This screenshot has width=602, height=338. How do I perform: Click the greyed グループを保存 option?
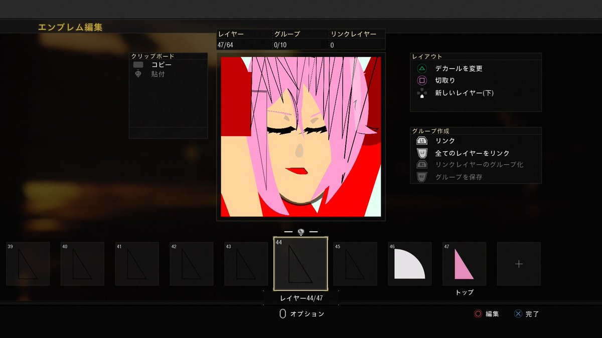tap(459, 177)
